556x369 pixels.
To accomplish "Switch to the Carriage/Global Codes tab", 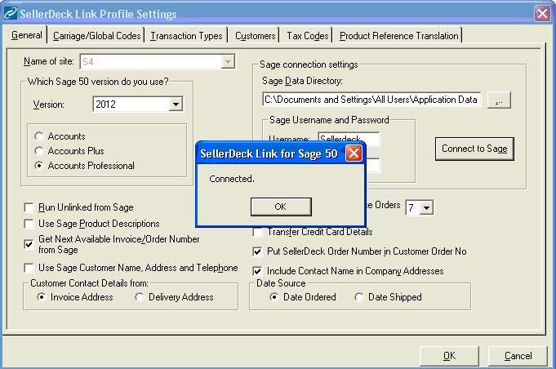I will [96, 36].
